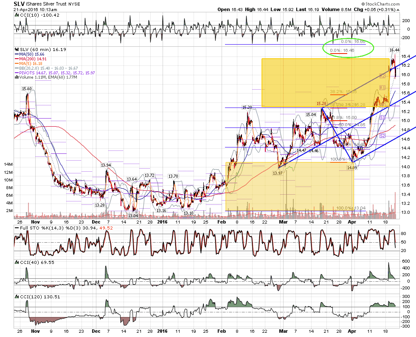Viewport: 416px width, 337px height.
Task: Click the Last 16.19 quote in the header
Action: tap(307, 9)
